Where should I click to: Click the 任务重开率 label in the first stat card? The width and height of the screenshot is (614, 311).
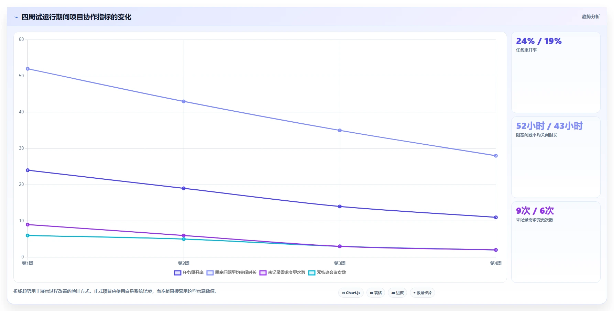[x=526, y=50]
